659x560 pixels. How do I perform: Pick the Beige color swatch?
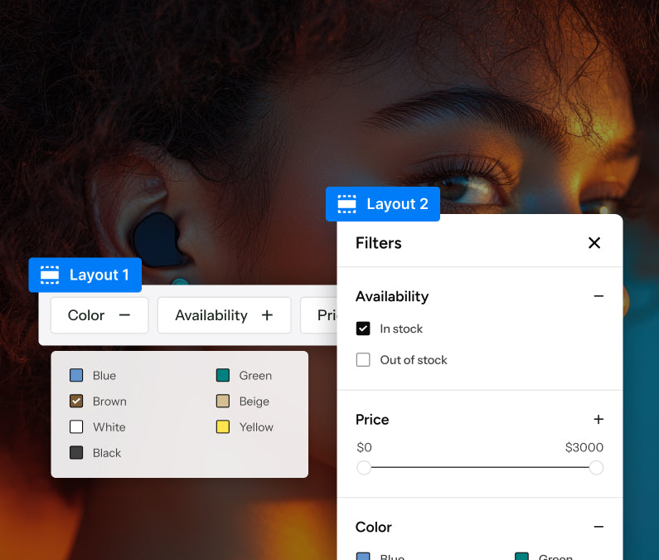coord(223,401)
